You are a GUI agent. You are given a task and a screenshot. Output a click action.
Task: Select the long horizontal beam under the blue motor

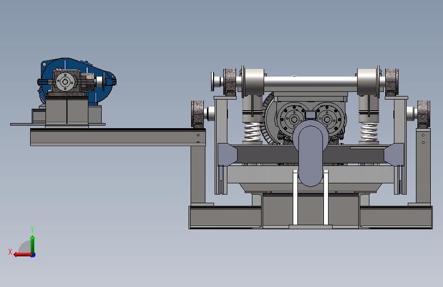coord(118,137)
